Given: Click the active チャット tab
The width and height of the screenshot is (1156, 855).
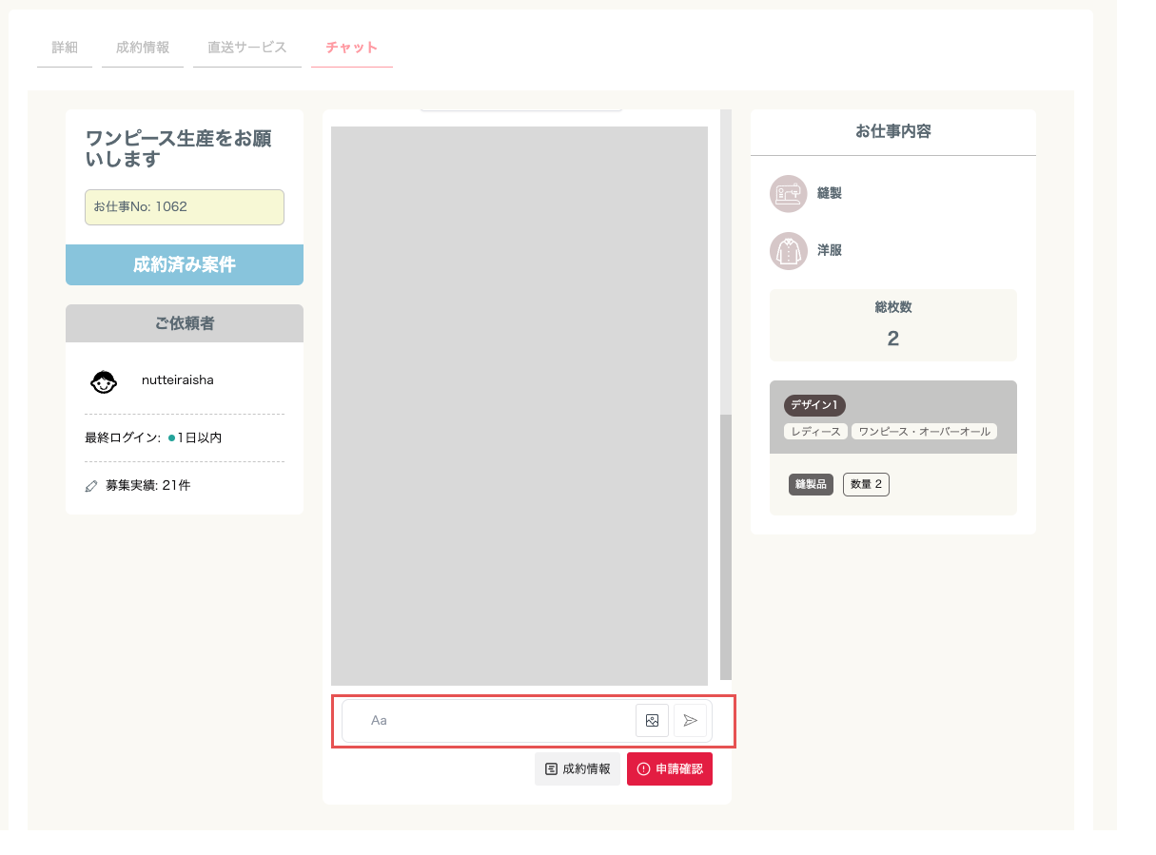Looking at the screenshot, I should tap(352, 48).
